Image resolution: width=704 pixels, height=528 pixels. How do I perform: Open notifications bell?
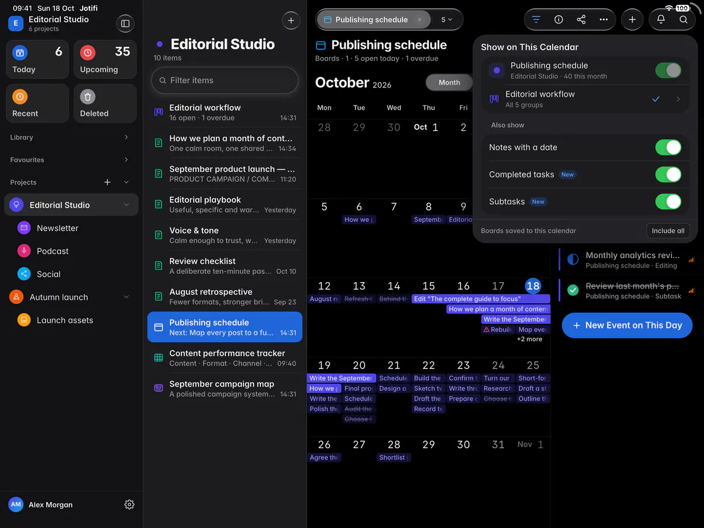[661, 19]
